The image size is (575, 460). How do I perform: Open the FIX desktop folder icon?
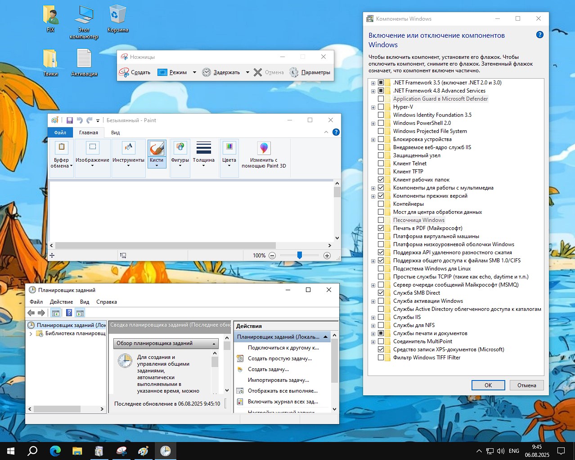click(x=50, y=18)
